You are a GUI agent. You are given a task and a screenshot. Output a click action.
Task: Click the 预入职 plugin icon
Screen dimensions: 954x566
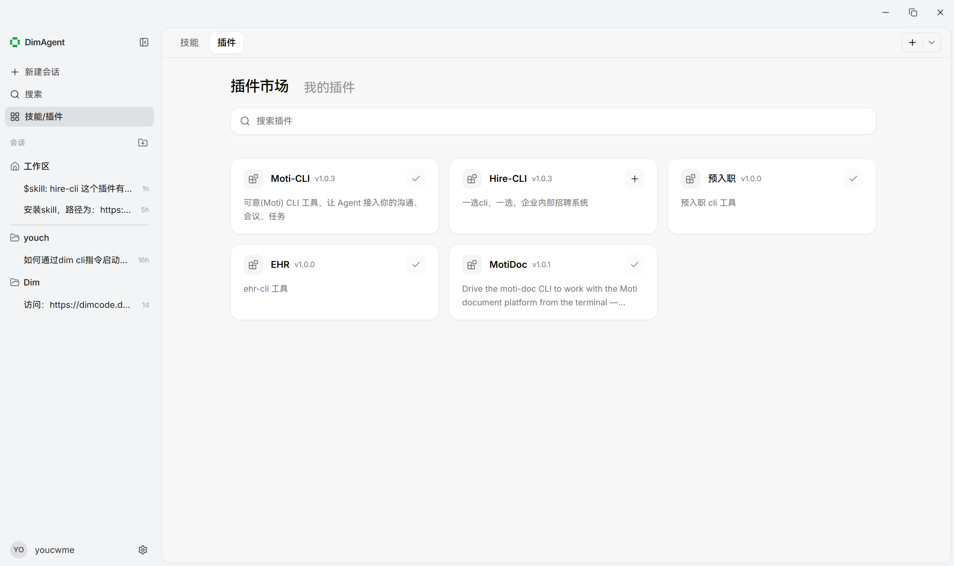click(x=691, y=178)
